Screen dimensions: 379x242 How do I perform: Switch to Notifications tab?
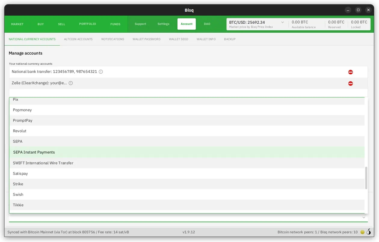113,39
